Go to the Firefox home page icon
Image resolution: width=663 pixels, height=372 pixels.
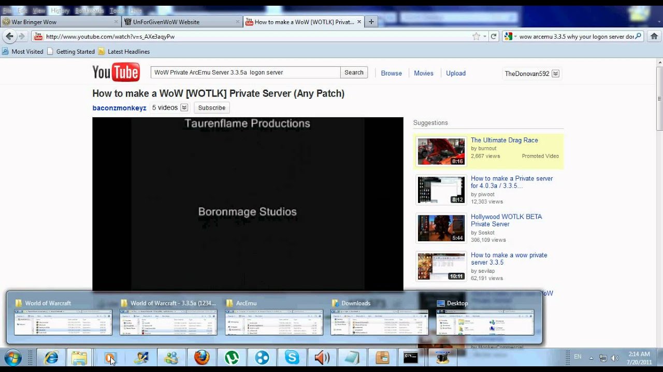tap(654, 36)
